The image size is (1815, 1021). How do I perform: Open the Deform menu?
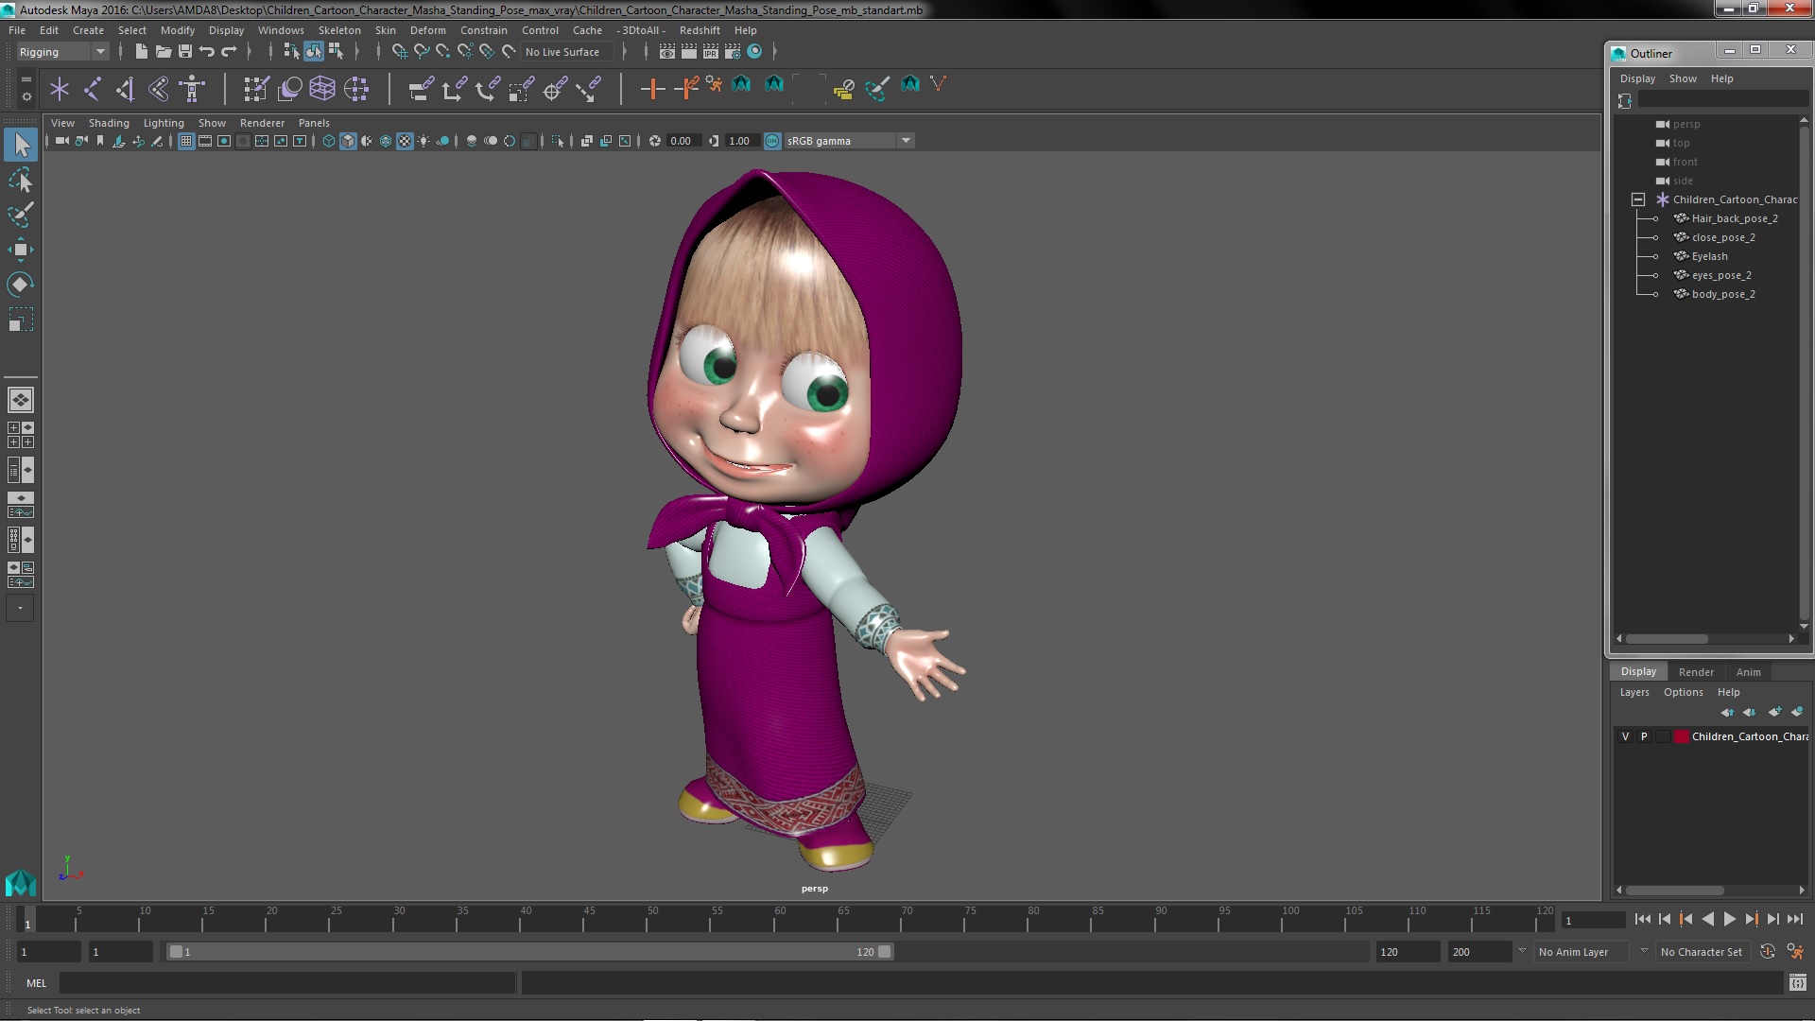coord(427,30)
